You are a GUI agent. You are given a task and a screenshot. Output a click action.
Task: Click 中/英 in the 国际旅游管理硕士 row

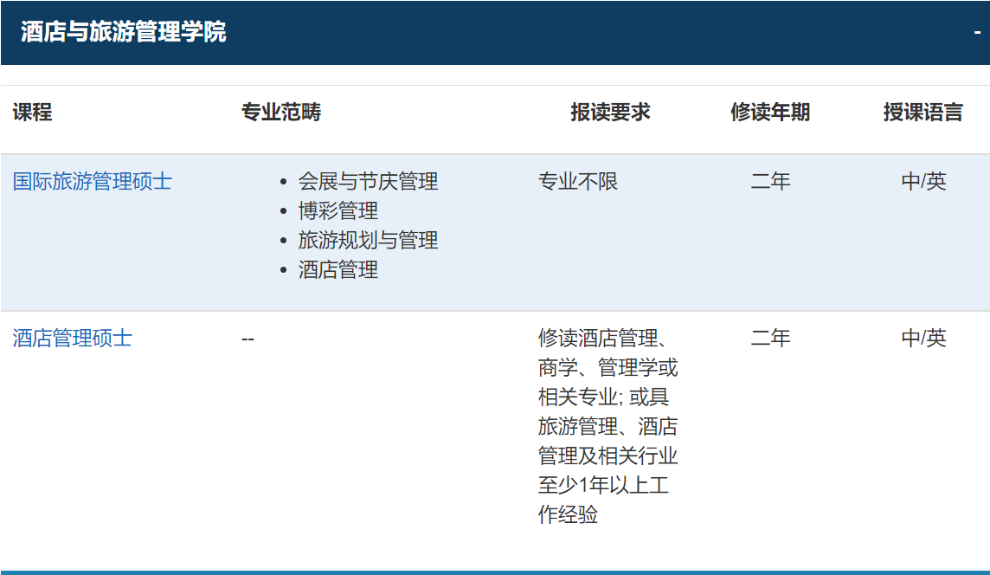[923, 182]
